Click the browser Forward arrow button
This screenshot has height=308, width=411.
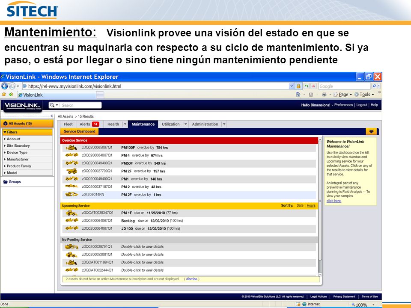[x=12, y=86]
